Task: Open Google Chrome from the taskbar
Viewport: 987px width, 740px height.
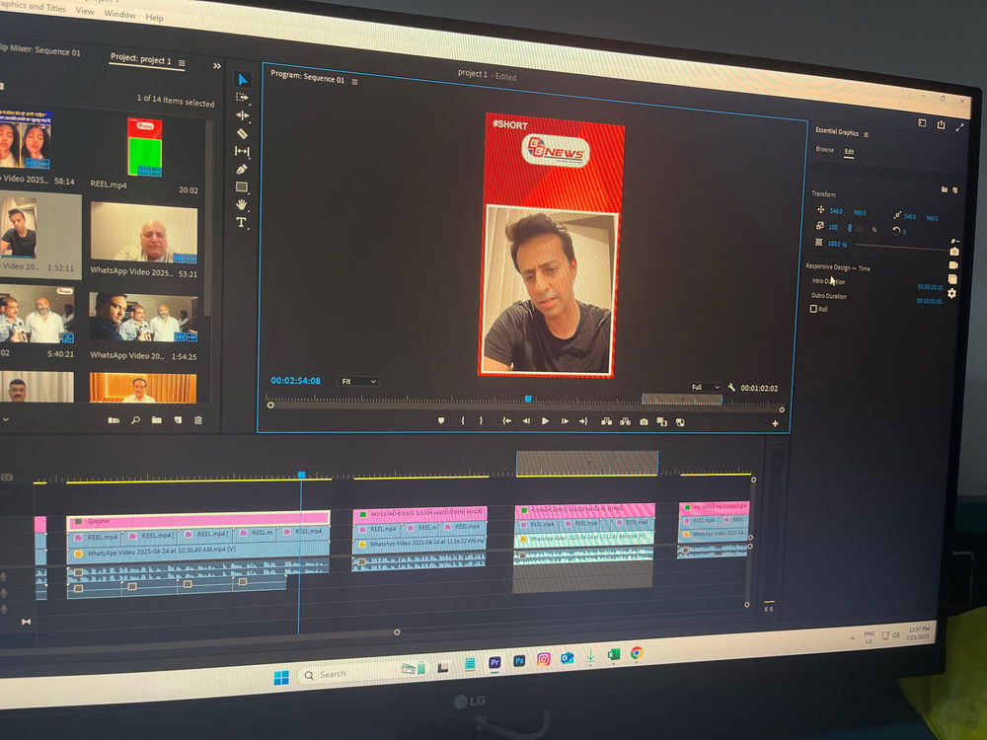Action: [x=637, y=653]
